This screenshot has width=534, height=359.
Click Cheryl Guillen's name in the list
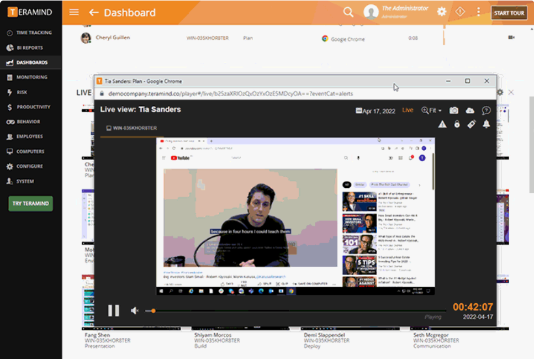(113, 38)
